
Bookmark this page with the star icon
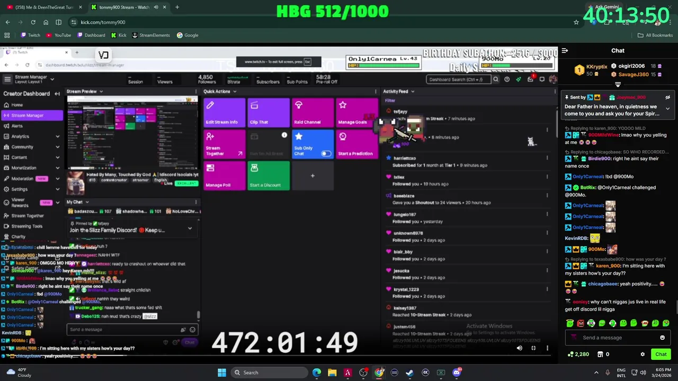(x=576, y=22)
